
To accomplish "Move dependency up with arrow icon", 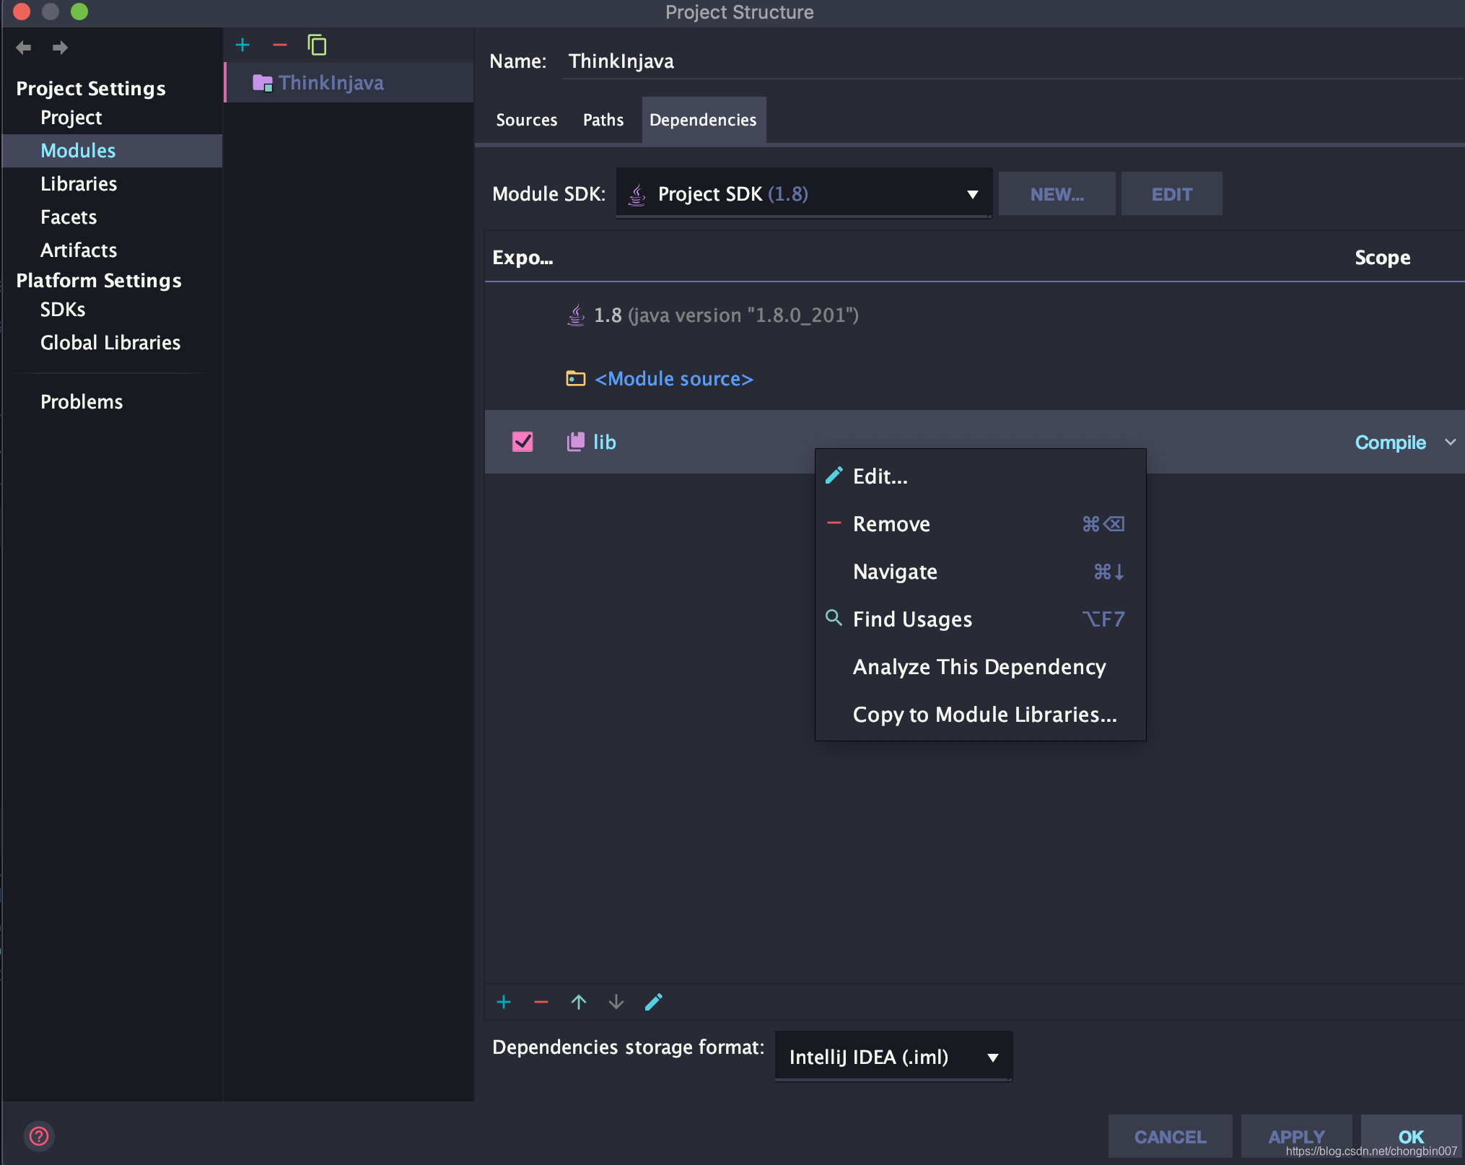I will point(579,1002).
